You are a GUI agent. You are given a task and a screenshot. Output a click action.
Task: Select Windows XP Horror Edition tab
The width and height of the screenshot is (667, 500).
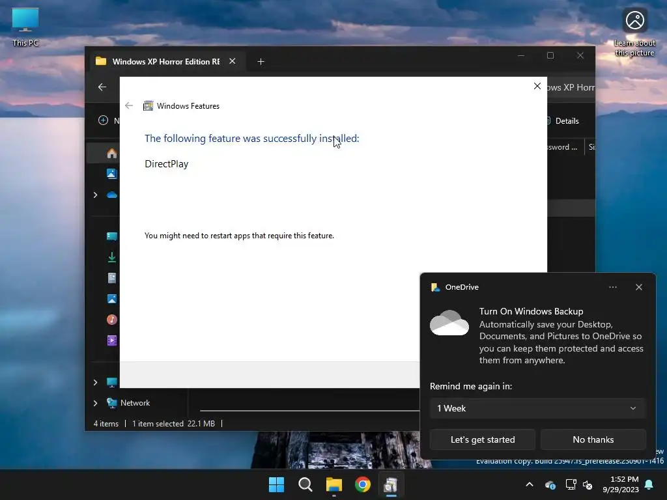[166, 62]
